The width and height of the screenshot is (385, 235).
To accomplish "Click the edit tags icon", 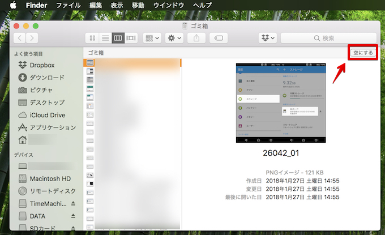I will [x=219, y=38].
